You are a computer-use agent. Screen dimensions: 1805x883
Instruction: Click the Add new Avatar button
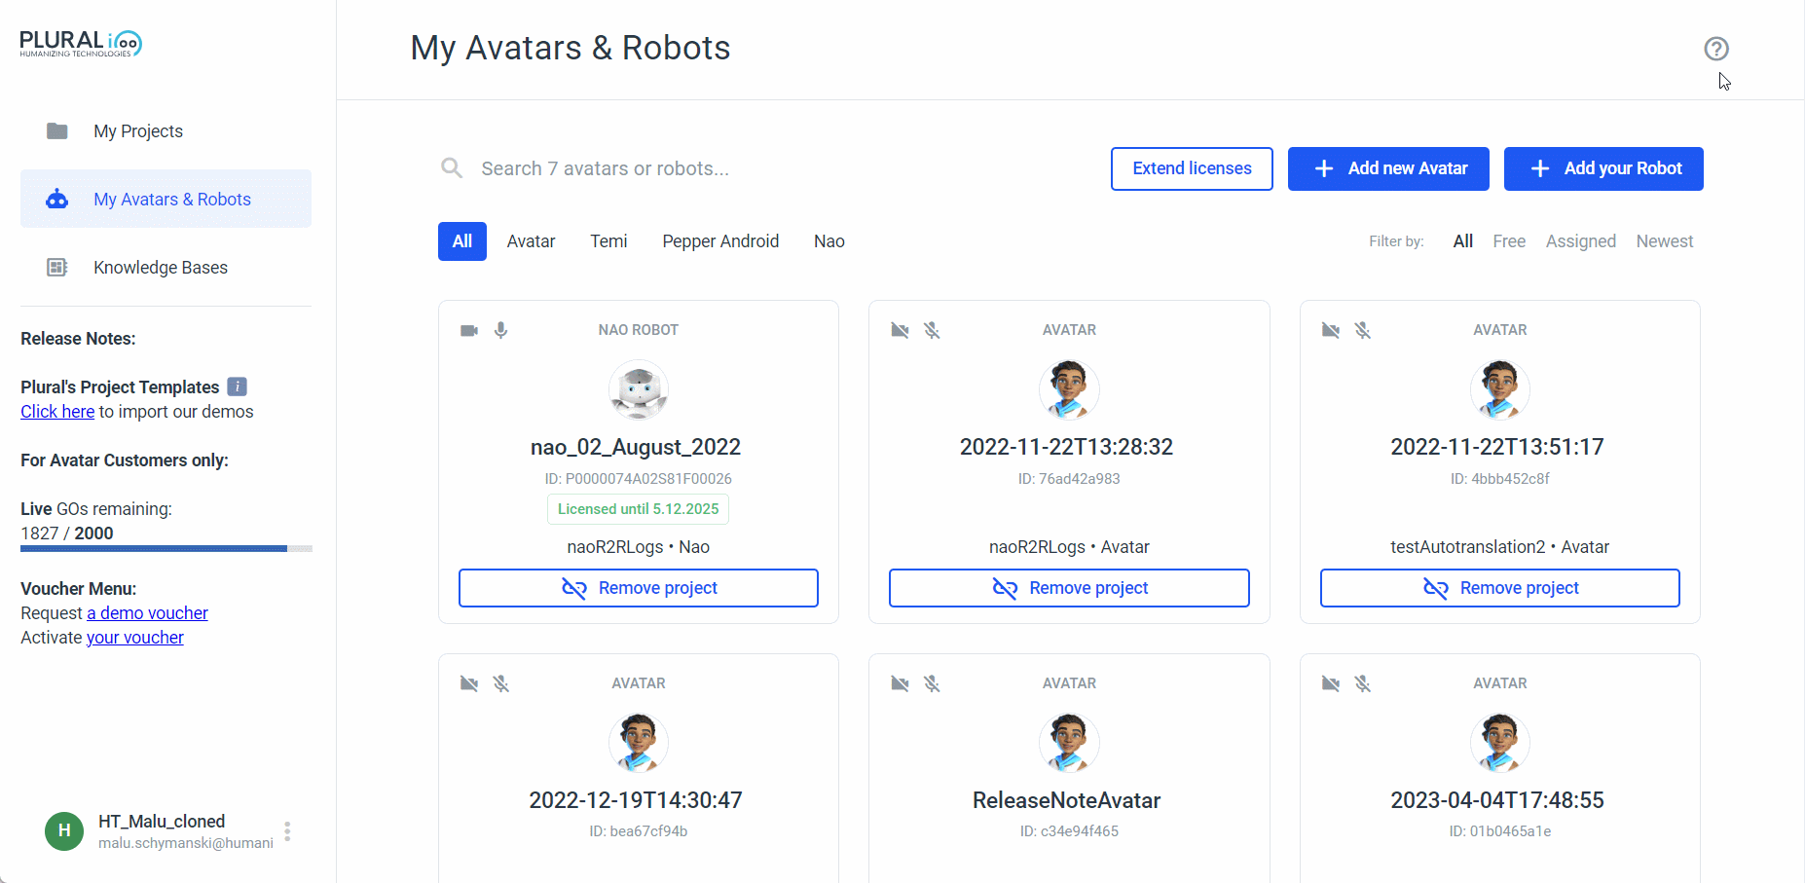point(1388,168)
